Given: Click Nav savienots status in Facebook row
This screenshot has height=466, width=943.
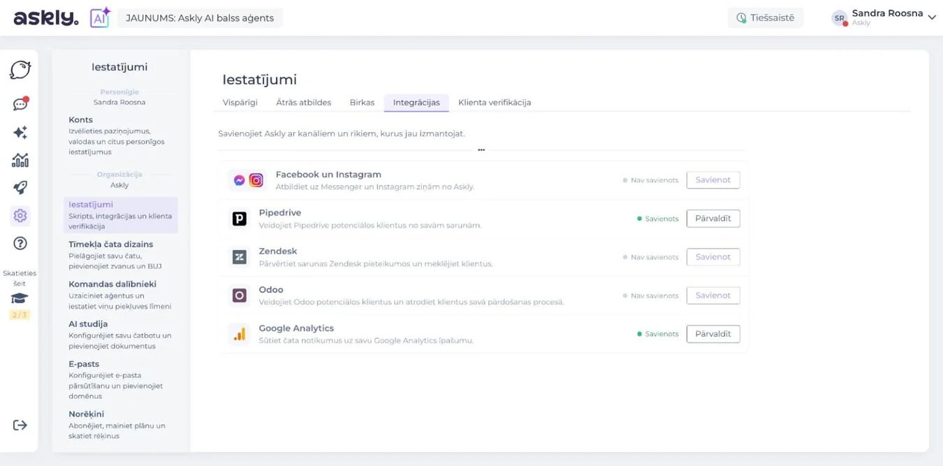Looking at the screenshot, I should pyautogui.click(x=651, y=180).
